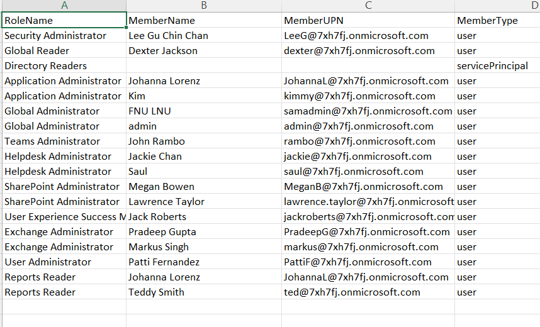This screenshot has width=540, height=327.
Task: Click the Security Administrator cell
Action: pyautogui.click(x=64, y=35)
